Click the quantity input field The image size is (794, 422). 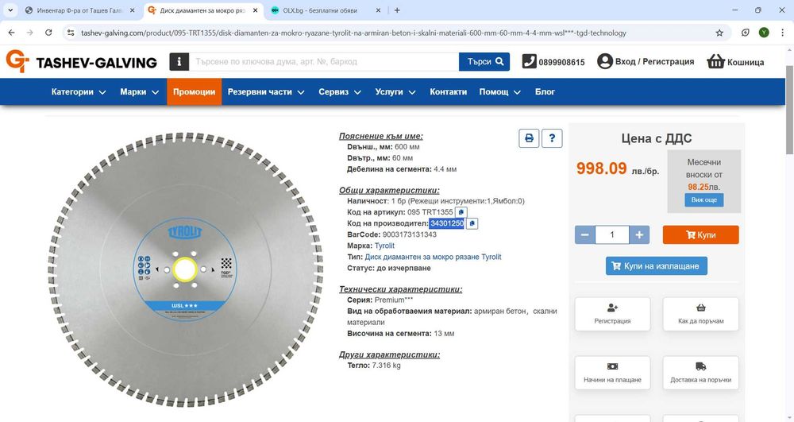pos(611,234)
